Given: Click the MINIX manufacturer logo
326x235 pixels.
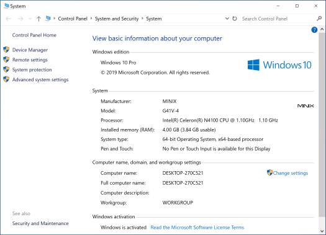Looking at the screenshot, I should [306, 106].
